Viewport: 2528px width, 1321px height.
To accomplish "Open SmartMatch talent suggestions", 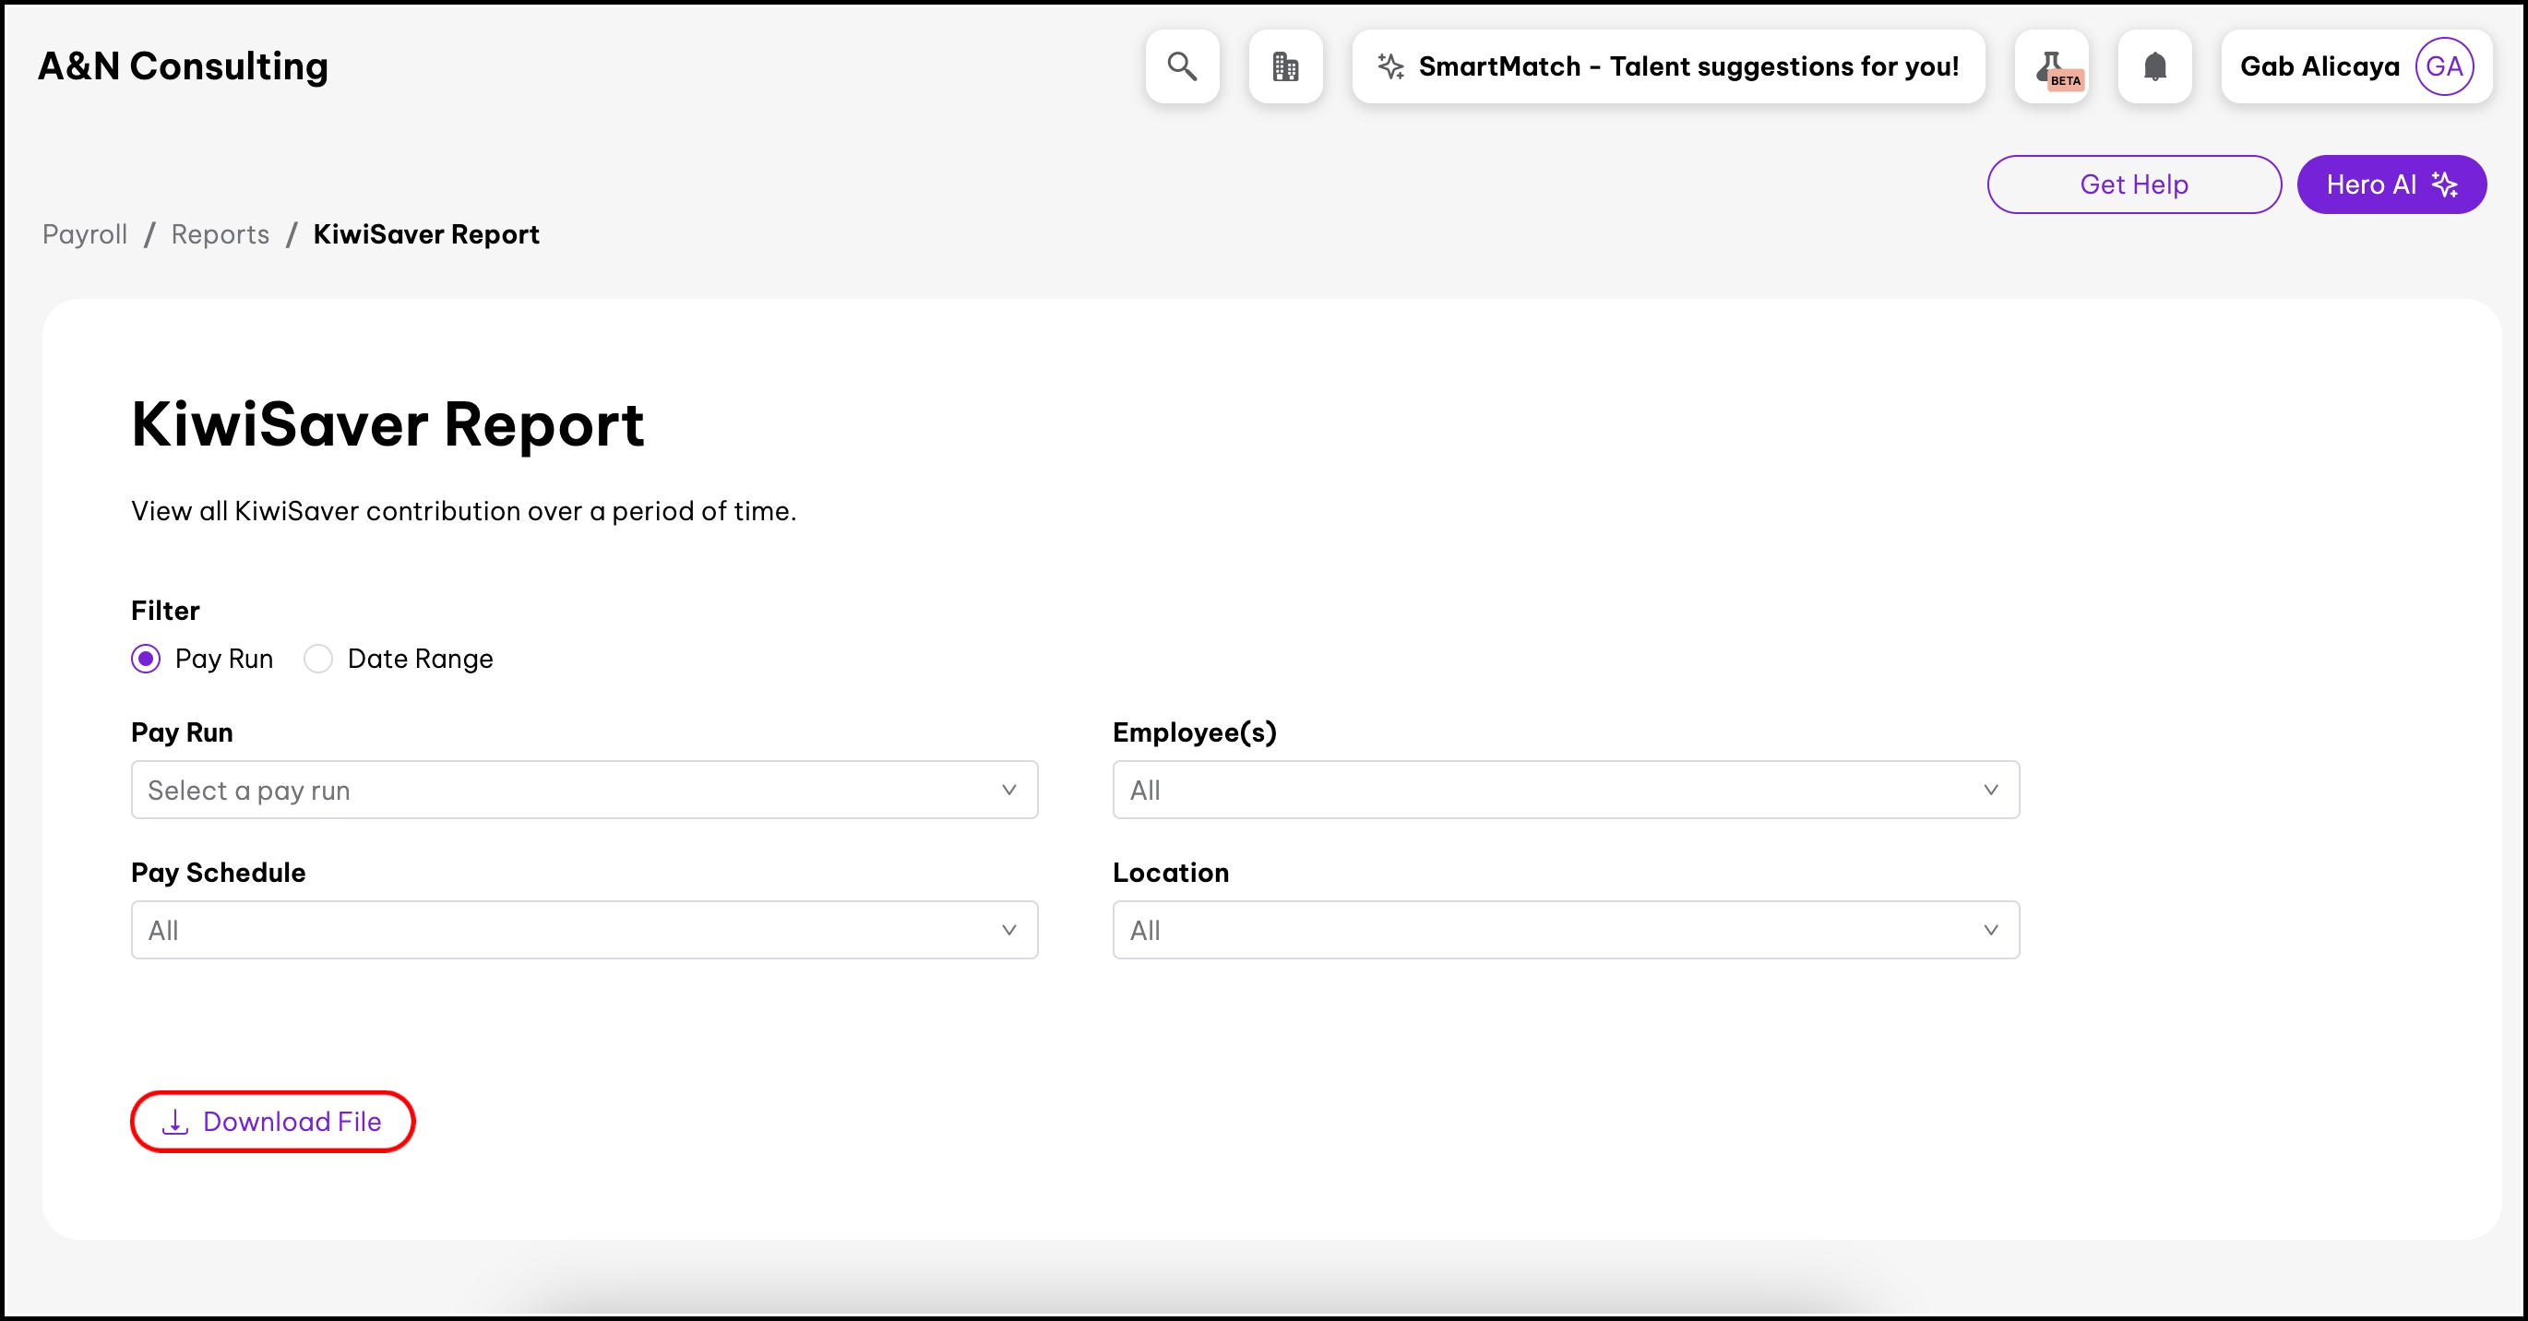I will coord(1668,65).
